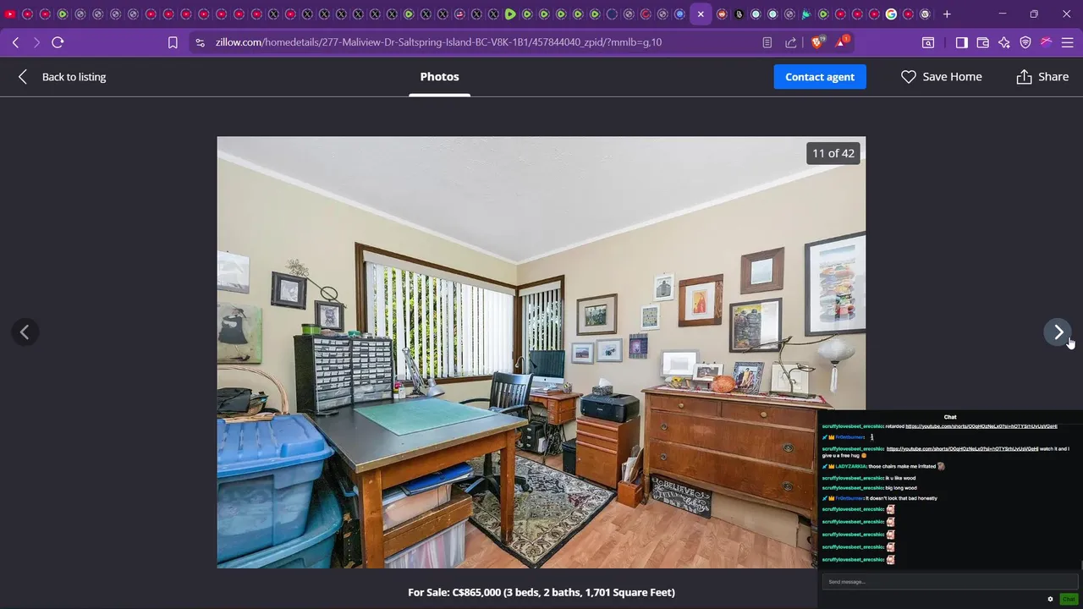Click the home office listing photo
The width and height of the screenshot is (1083, 609).
[541, 352]
